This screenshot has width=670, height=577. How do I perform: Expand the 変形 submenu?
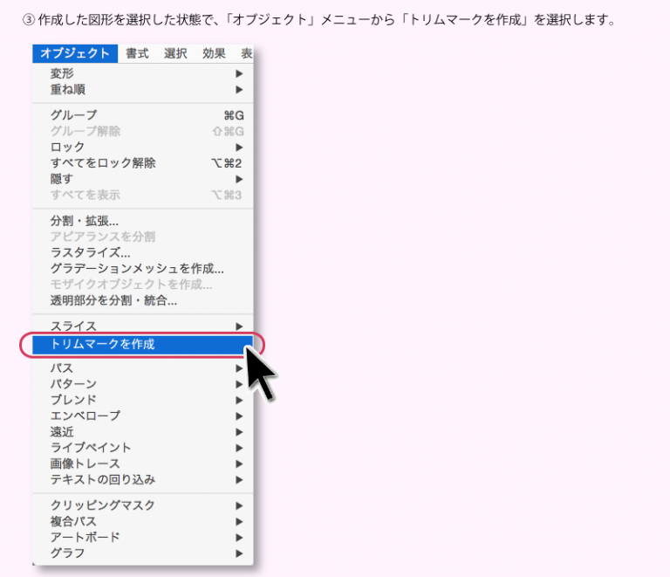click(63, 74)
